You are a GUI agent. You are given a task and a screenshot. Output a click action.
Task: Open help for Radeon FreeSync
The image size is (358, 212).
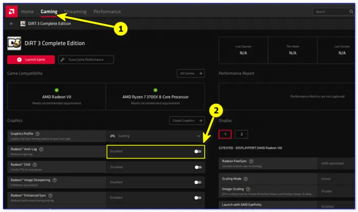251,161
